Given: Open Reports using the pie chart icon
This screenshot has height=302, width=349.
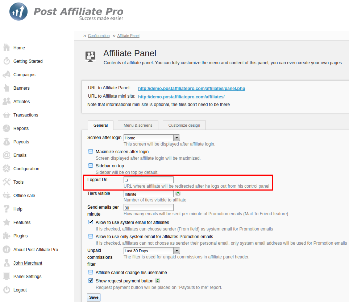Looking at the screenshot, I should tap(7, 128).
